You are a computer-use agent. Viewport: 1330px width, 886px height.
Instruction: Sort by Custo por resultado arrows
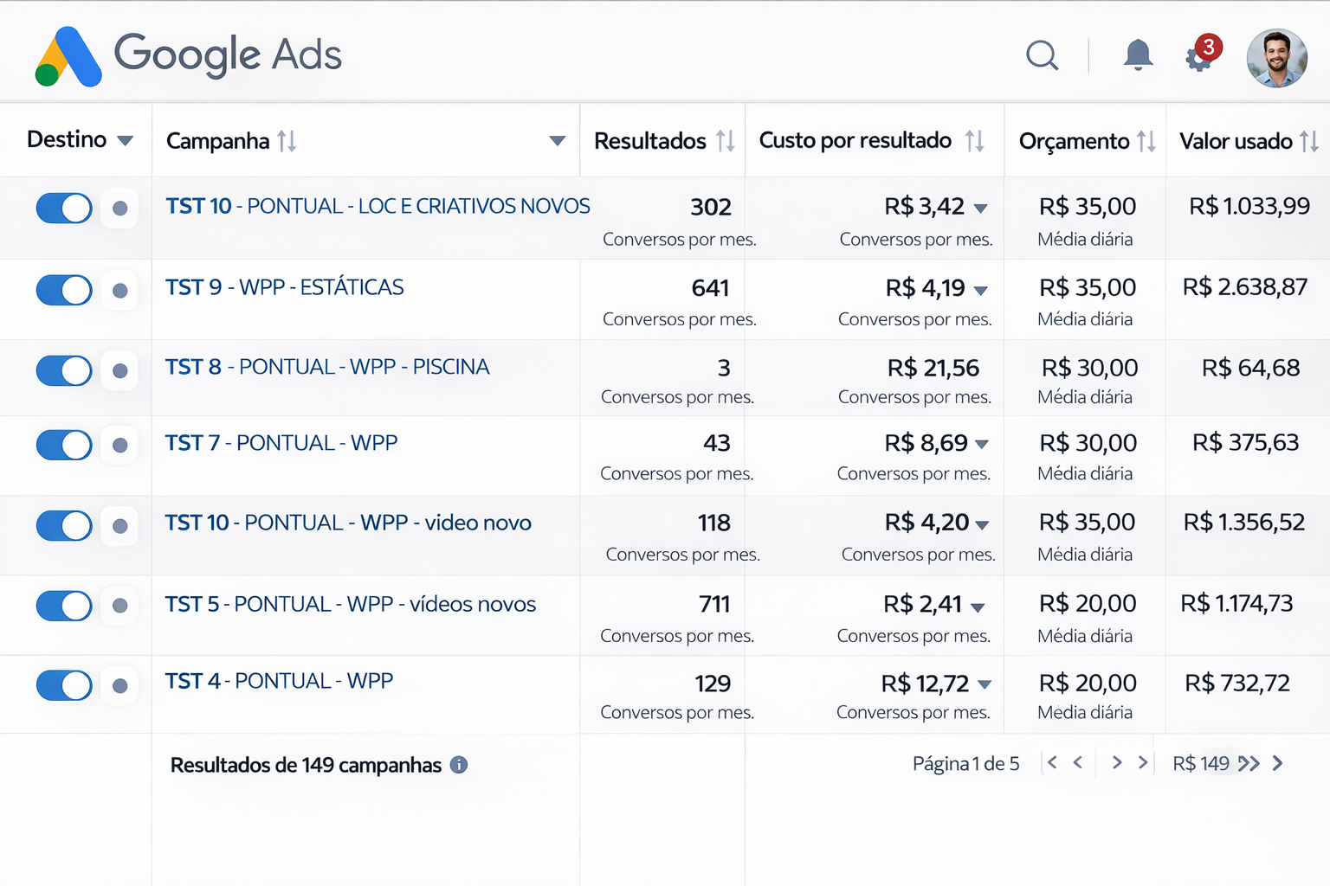click(x=975, y=141)
